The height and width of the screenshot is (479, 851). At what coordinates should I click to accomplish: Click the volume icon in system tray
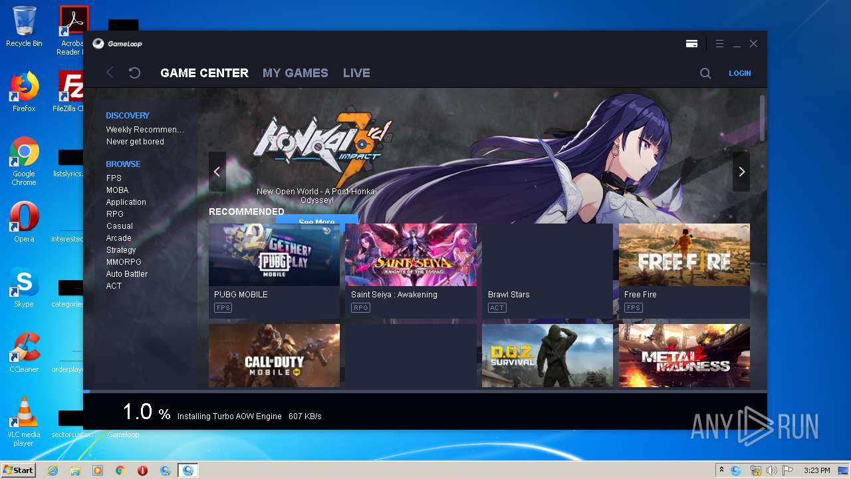click(772, 470)
